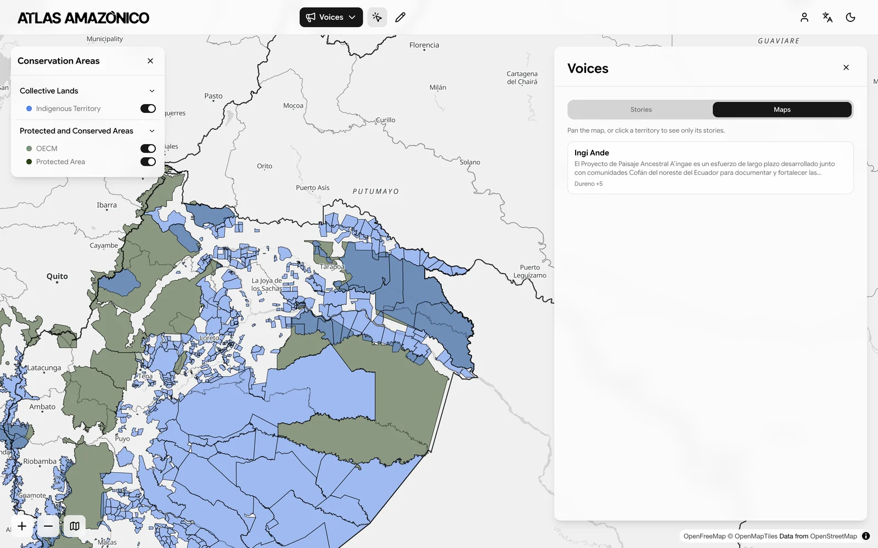
Task: Click the PUTUMAYO region label
Action: (376, 191)
